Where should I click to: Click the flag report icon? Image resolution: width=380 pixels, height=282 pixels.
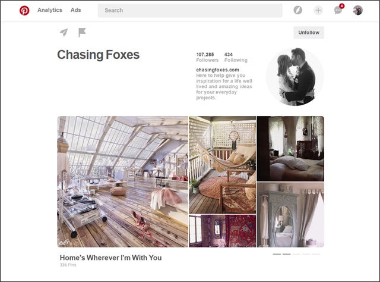point(82,32)
